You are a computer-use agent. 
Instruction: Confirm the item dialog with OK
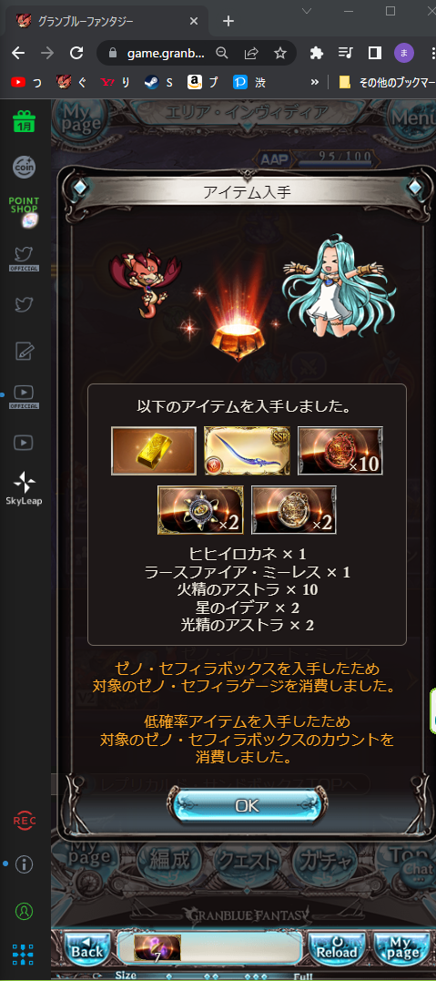click(x=247, y=805)
